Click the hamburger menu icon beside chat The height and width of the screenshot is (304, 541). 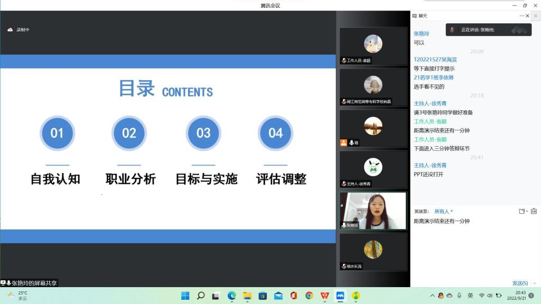[x=535, y=16]
